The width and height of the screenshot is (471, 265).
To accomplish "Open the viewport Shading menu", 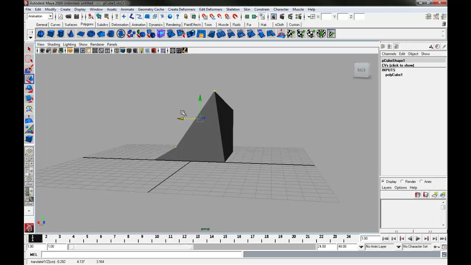I will 53,44.
